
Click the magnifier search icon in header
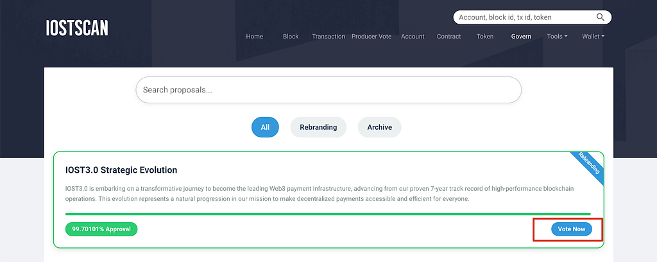(x=600, y=17)
